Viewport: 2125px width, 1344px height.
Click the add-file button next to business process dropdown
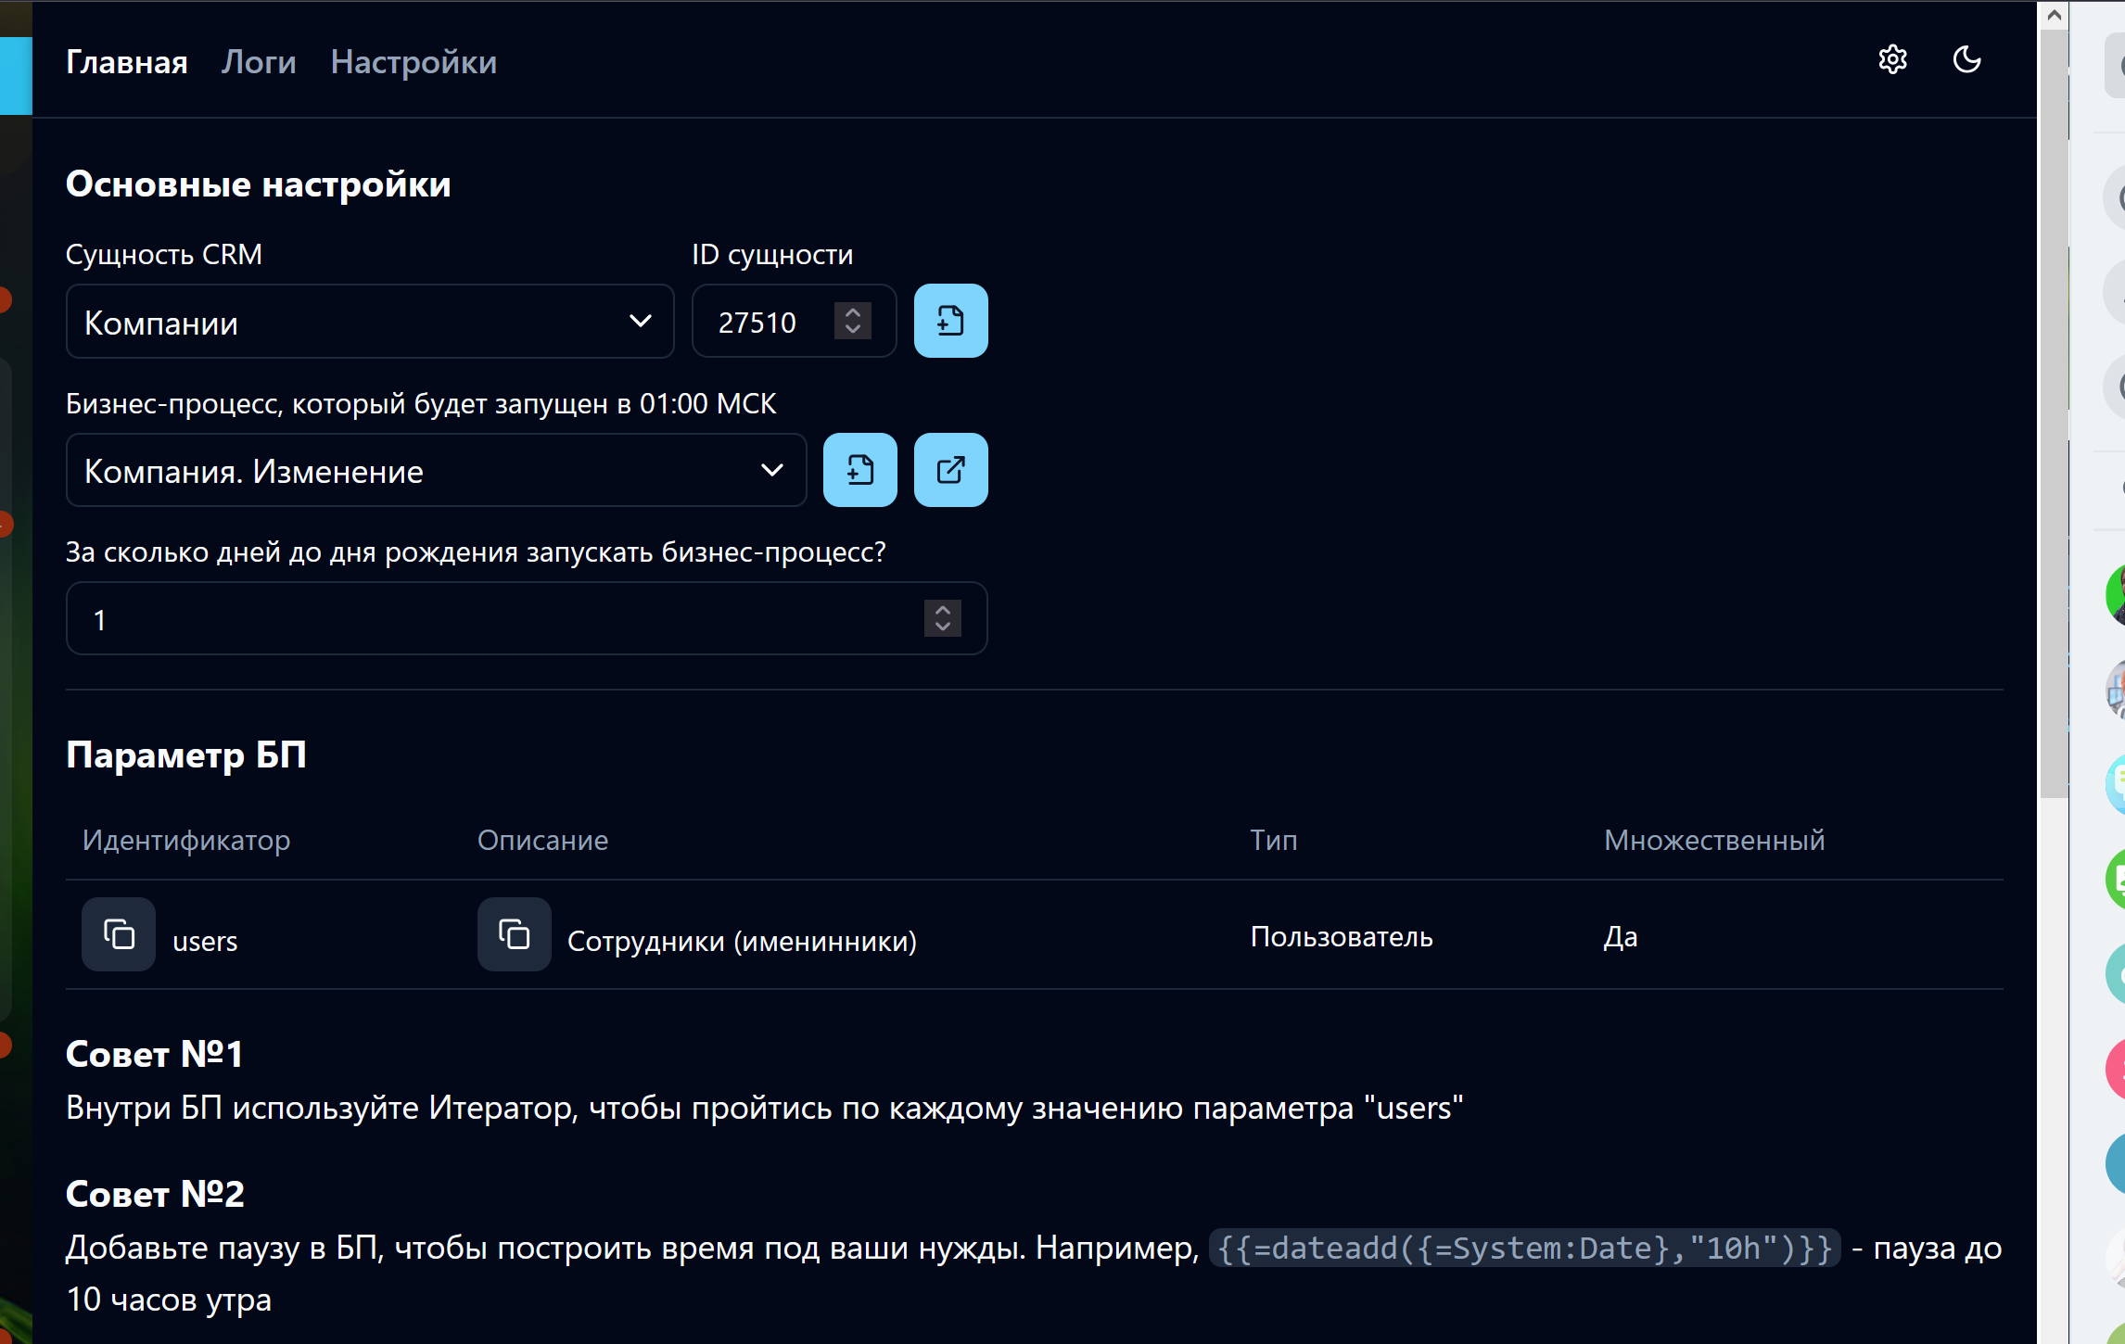tap(859, 470)
